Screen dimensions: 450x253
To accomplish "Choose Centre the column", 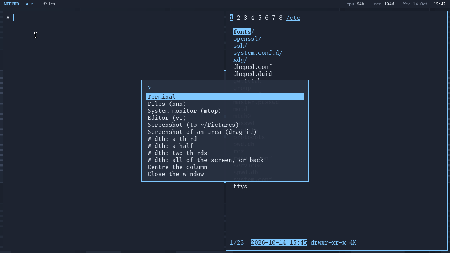I will (x=225, y=167).
